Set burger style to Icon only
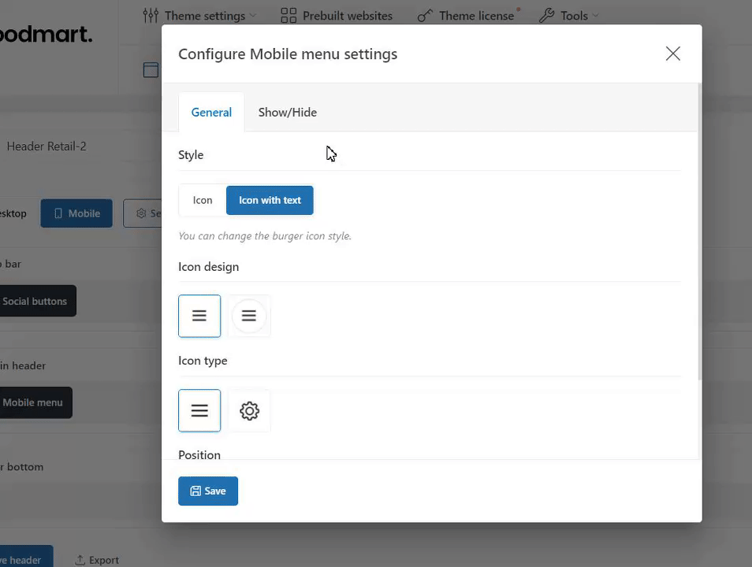The image size is (752, 567). point(203,200)
